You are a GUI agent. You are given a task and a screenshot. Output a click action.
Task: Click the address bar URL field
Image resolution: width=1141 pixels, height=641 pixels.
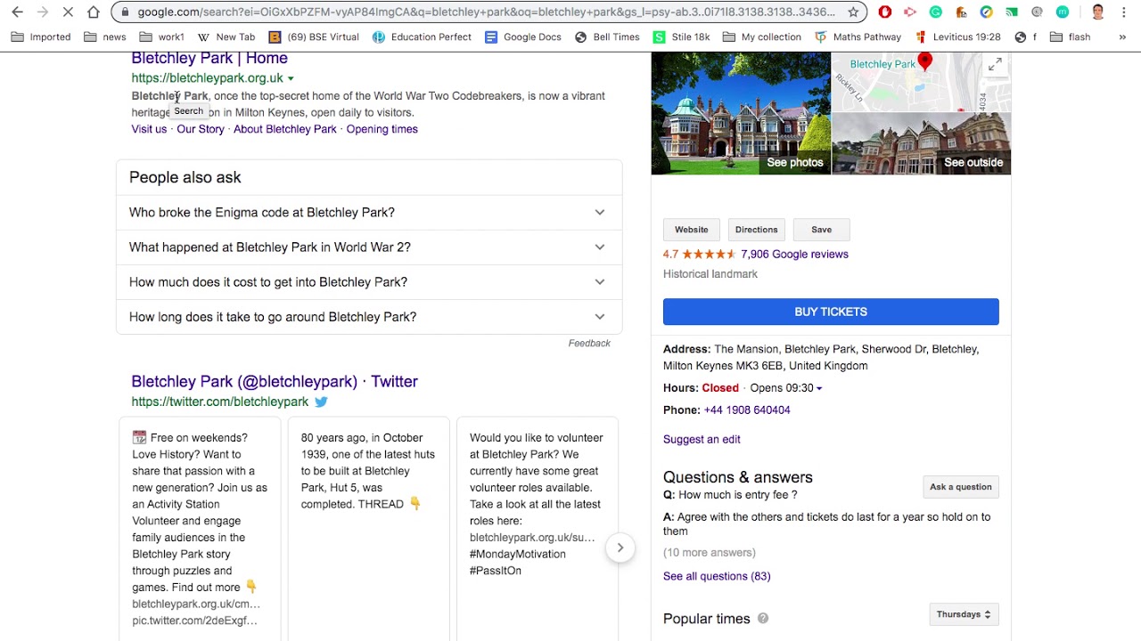486,12
